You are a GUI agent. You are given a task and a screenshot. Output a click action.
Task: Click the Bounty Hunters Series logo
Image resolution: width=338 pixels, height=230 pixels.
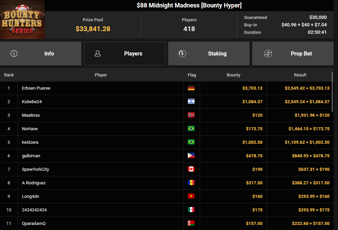tap(22, 20)
